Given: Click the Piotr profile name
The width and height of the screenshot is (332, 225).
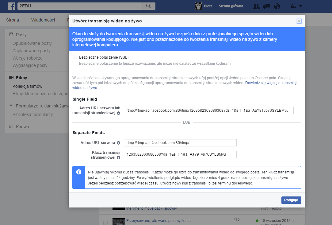Looking at the screenshot, I should [x=208, y=6].
